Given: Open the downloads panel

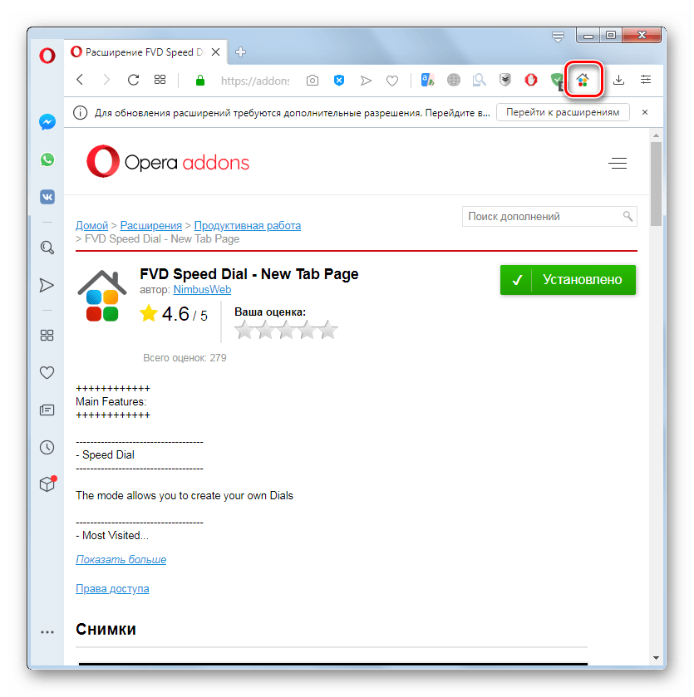Looking at the screenshot, I should pos(618,80).
